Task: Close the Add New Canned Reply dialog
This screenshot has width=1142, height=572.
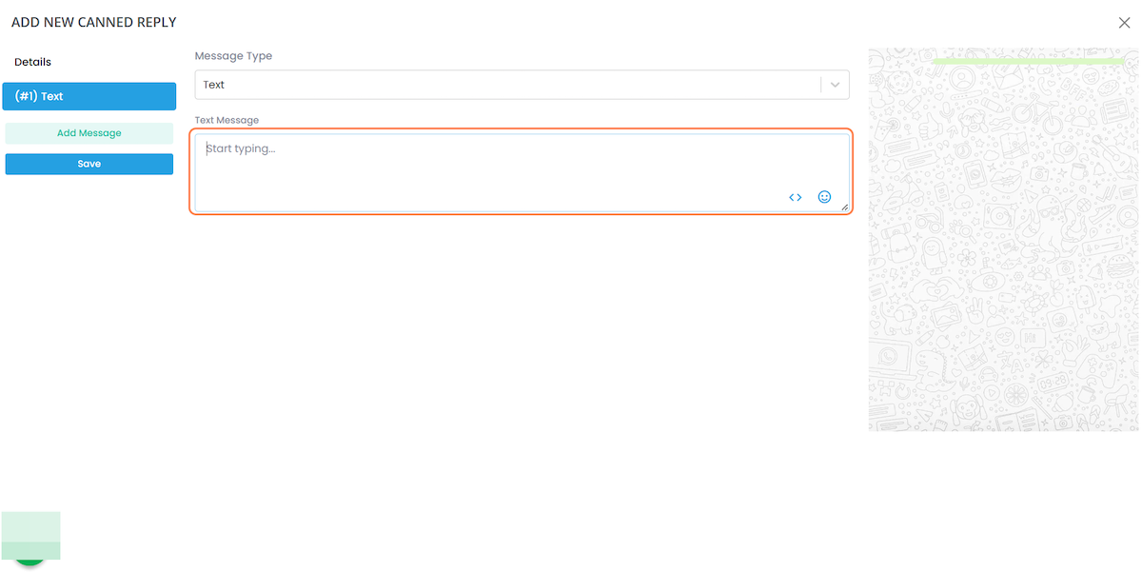Action: coord(1125,23)
